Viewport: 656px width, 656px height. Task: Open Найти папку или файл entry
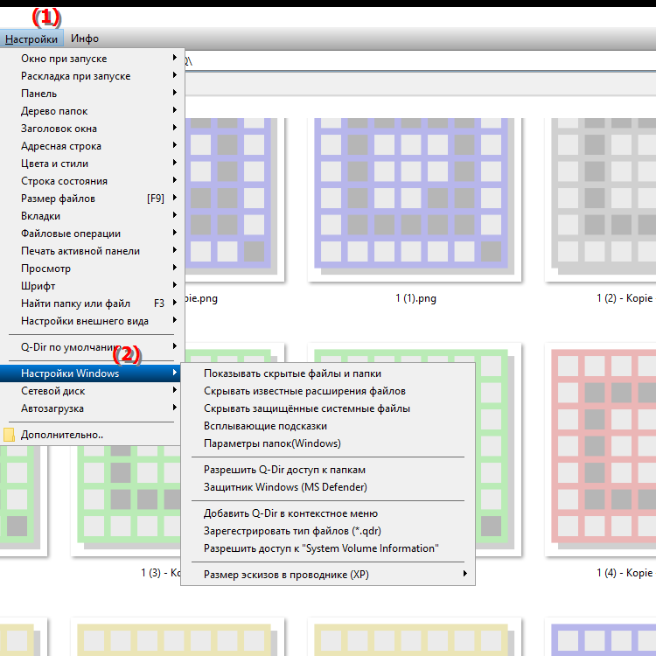[x=92, y=304]
